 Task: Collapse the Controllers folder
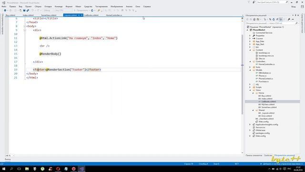[x=250, y=62]
